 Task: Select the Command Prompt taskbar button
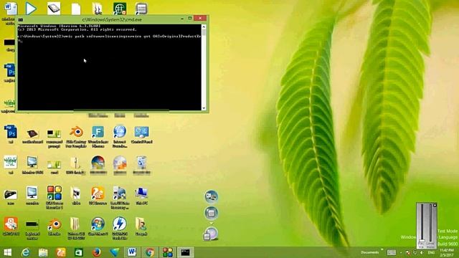point(185,252)
